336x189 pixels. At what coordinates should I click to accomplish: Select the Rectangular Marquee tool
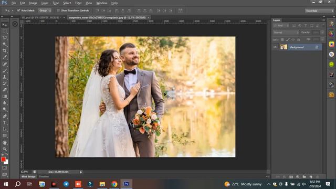click(5, 31)
